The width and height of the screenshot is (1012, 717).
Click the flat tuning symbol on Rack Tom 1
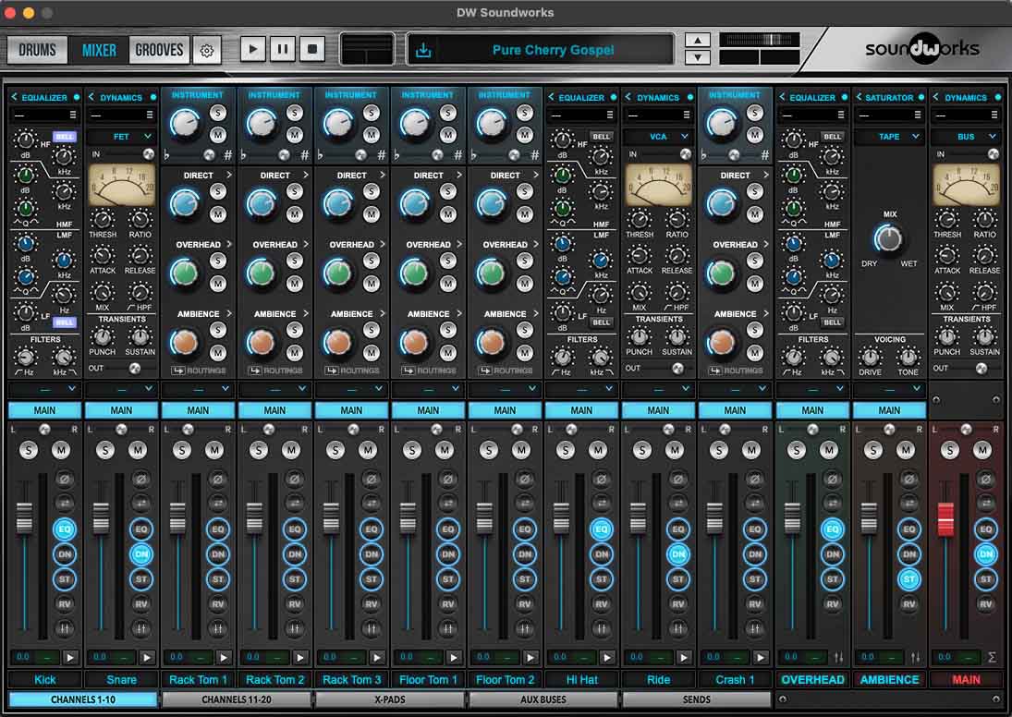(x=167, y=155)
